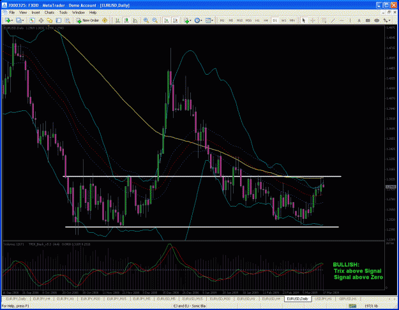The height and width of the screenshot is (310, 399).
Task: Open the File menu
Action: (x=12, y=13)
